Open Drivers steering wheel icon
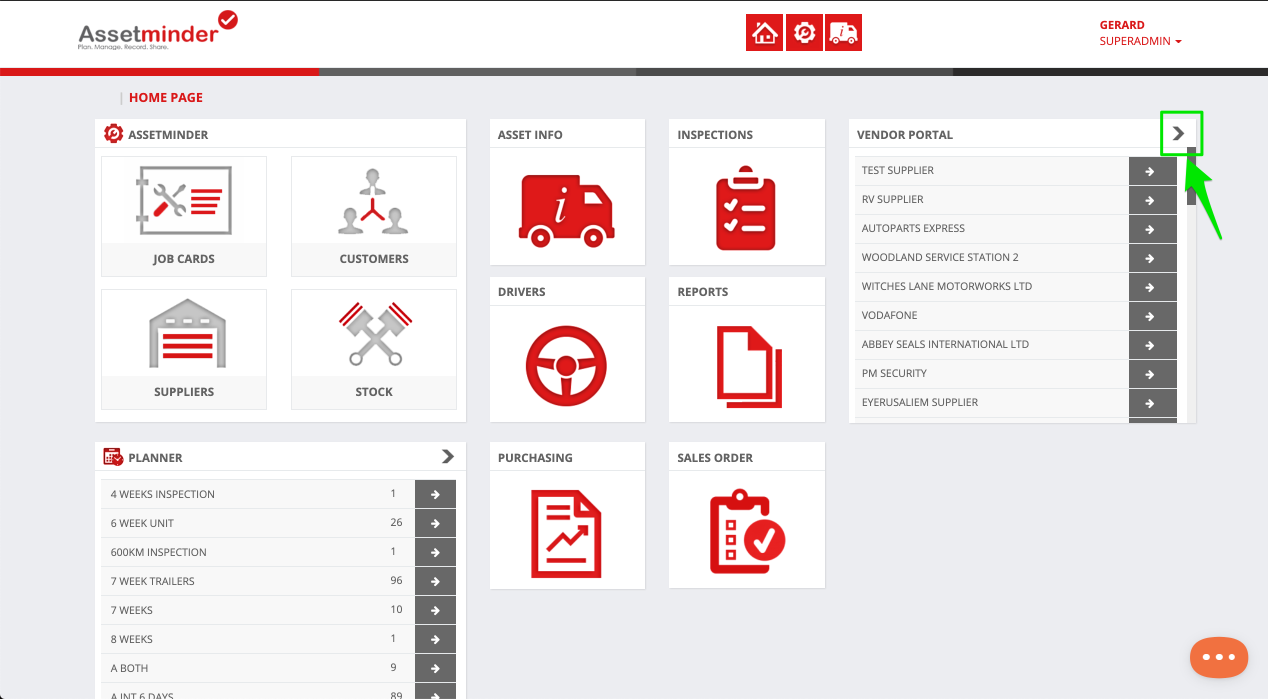This screenshot has height=699, width=1268. (566, 365)
